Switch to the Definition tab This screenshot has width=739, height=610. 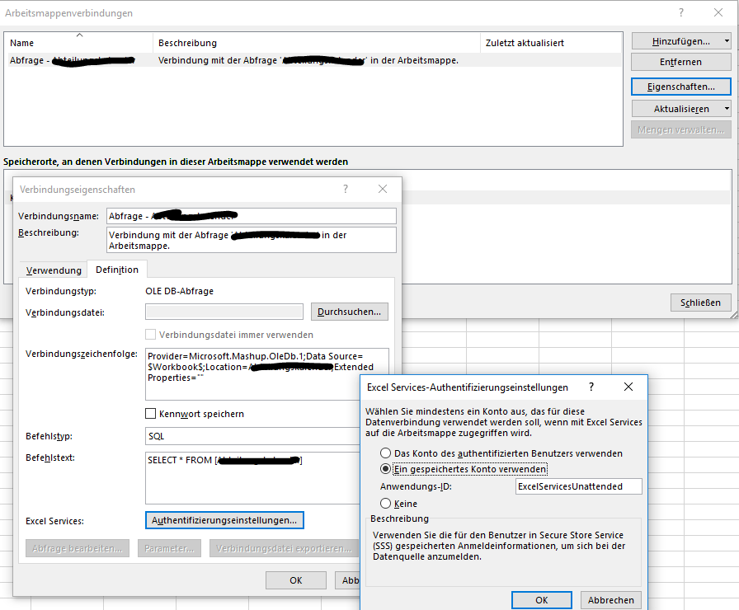tap(116, 270)
